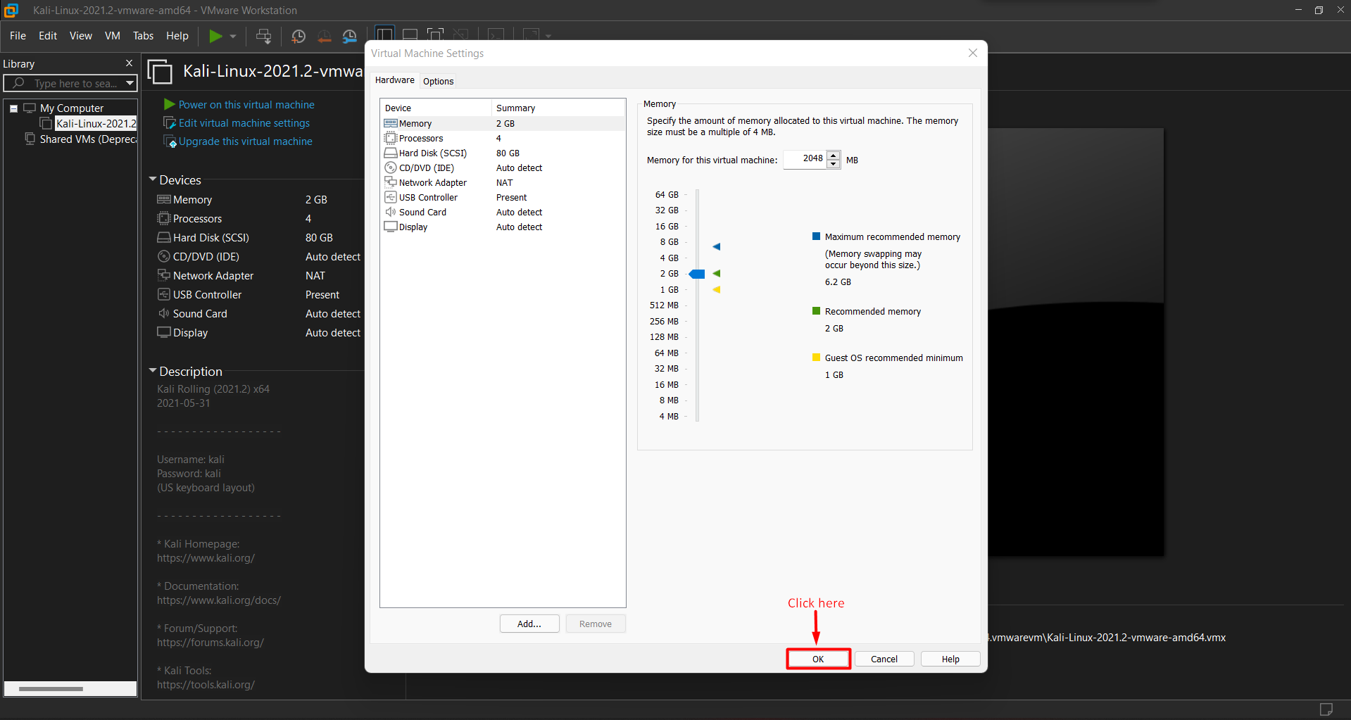Close the Library panel with its X
The height and width of the screenshot is (720, 1351).
pyautogui.click(x=129, y=63)
